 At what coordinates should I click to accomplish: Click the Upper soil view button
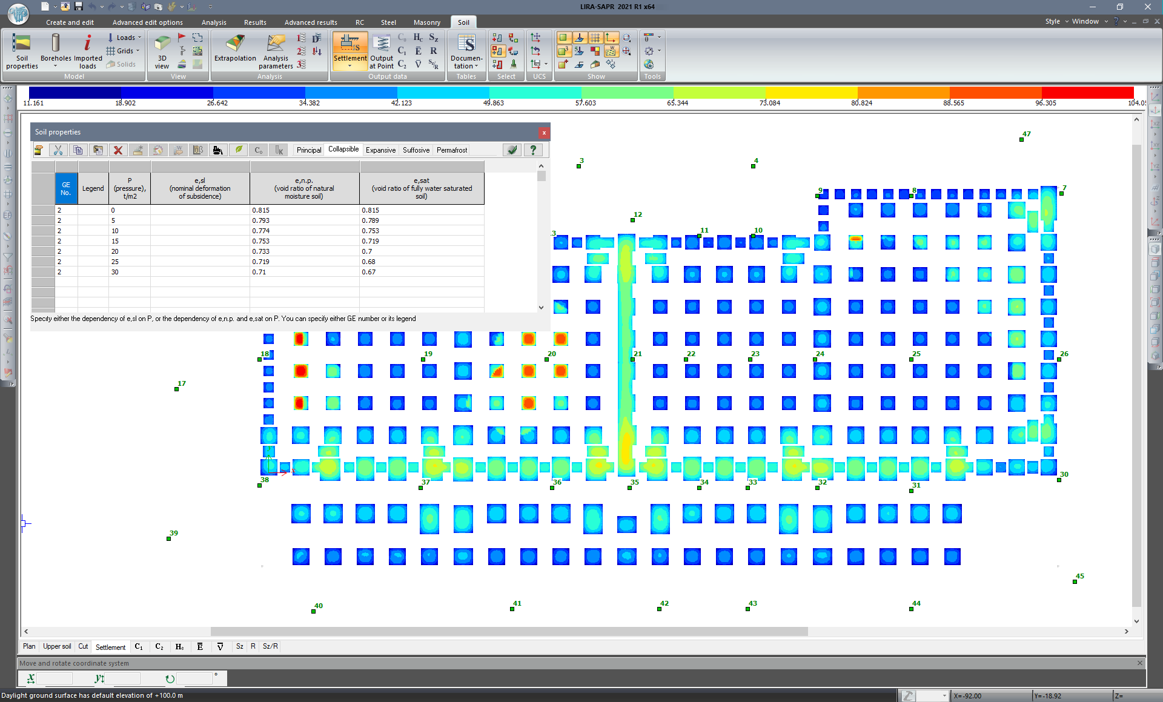pyautogui.click(x=57, y=646)
